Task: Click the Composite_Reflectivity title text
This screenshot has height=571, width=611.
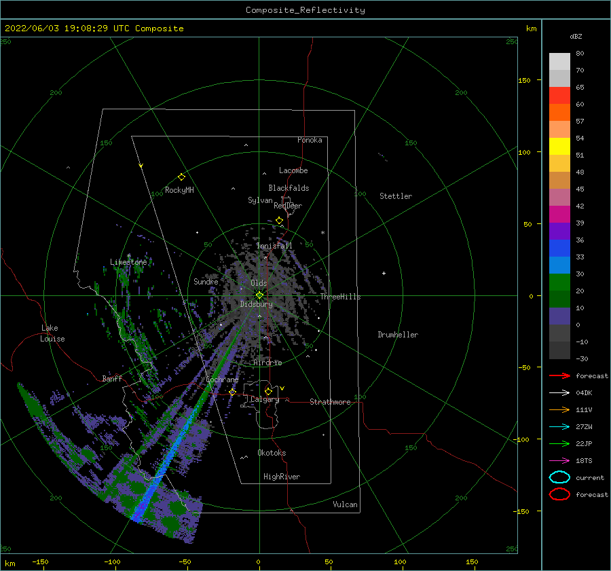Action: 305,10
